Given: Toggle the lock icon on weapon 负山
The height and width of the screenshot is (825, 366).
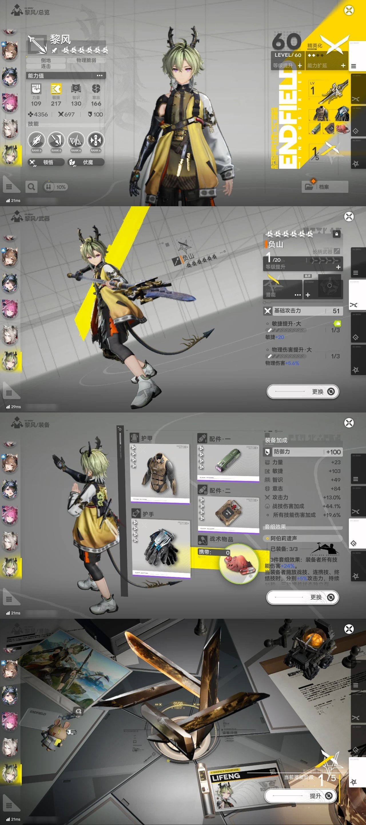Looking at the screenshot, I should coord(336,234).
